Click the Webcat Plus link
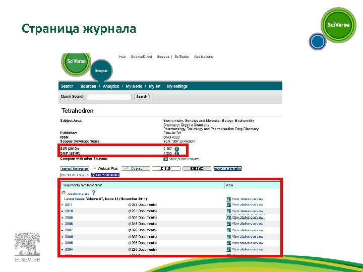This screenshot has width=363, height=272. tap(105, 169)
